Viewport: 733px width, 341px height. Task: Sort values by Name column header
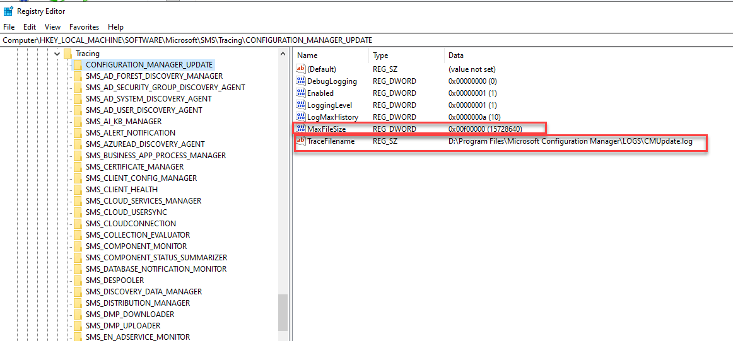coord(331,55)
